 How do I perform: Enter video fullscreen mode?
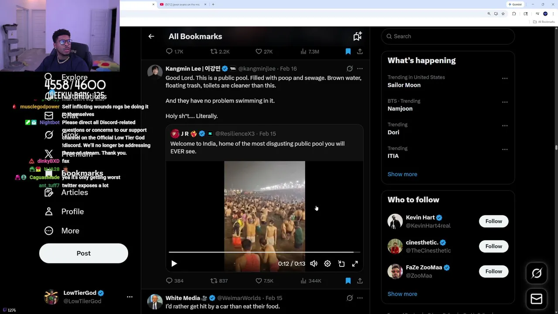[x=355, y=263]
